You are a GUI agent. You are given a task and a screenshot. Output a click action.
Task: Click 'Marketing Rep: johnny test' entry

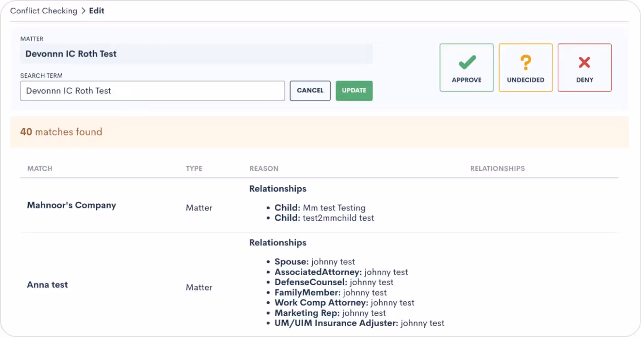click(x=330, y=313)
